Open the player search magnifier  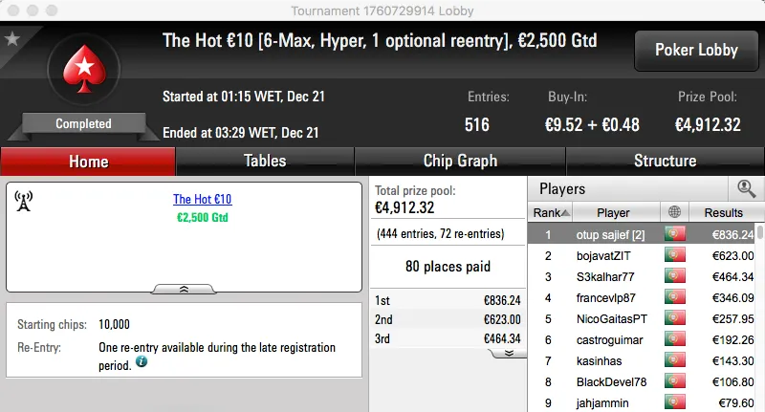(x=744, y=188)
